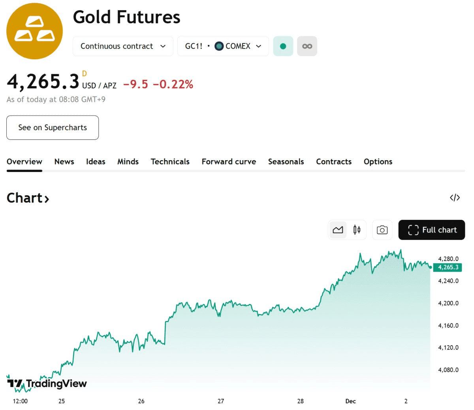Click the delayed data 'D' indicator
The height and width of the screenshot is (410, 474).
tap(84, 74)
